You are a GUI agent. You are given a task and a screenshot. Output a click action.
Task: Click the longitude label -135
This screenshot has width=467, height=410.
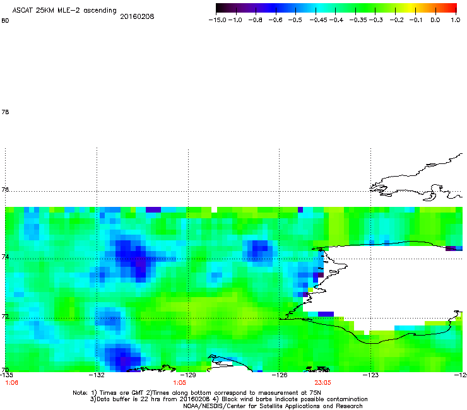6,375
